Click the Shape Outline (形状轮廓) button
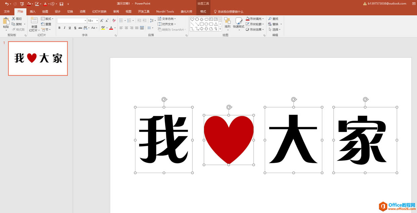Image resolution: width=417 pixels, height=213 pixels. click(x=254, y=24)
